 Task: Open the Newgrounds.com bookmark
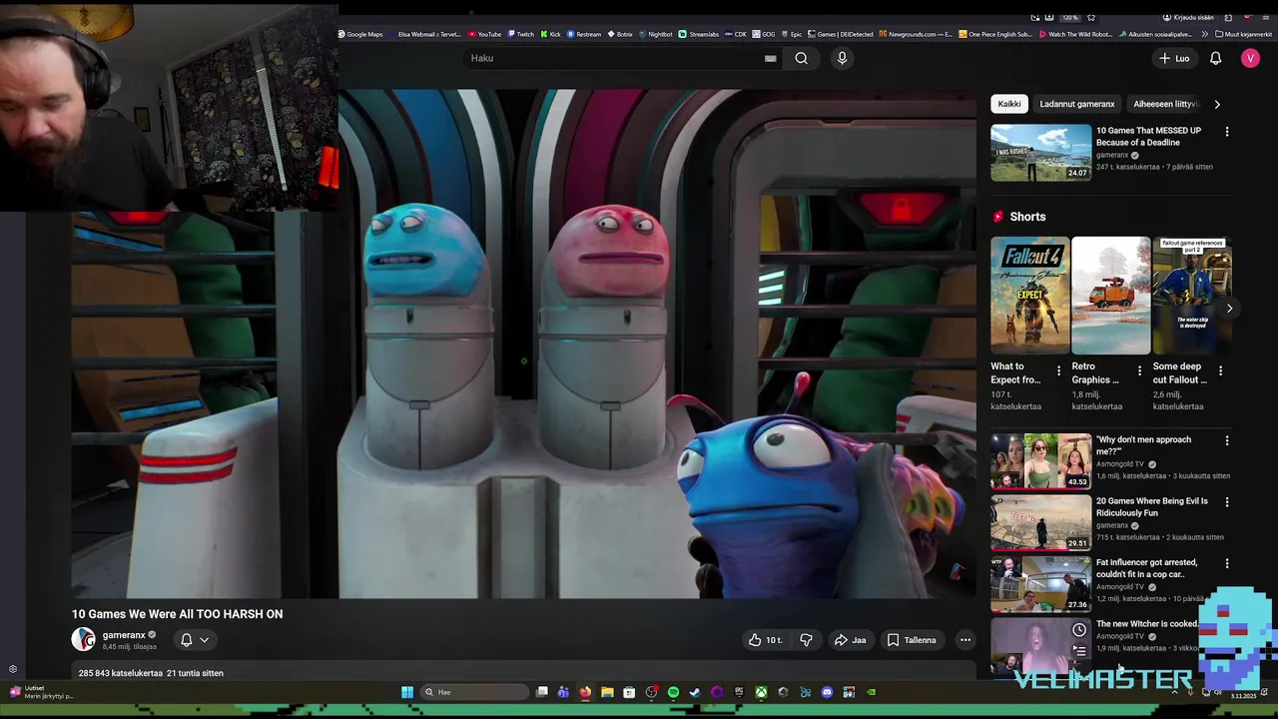[916, 34]
